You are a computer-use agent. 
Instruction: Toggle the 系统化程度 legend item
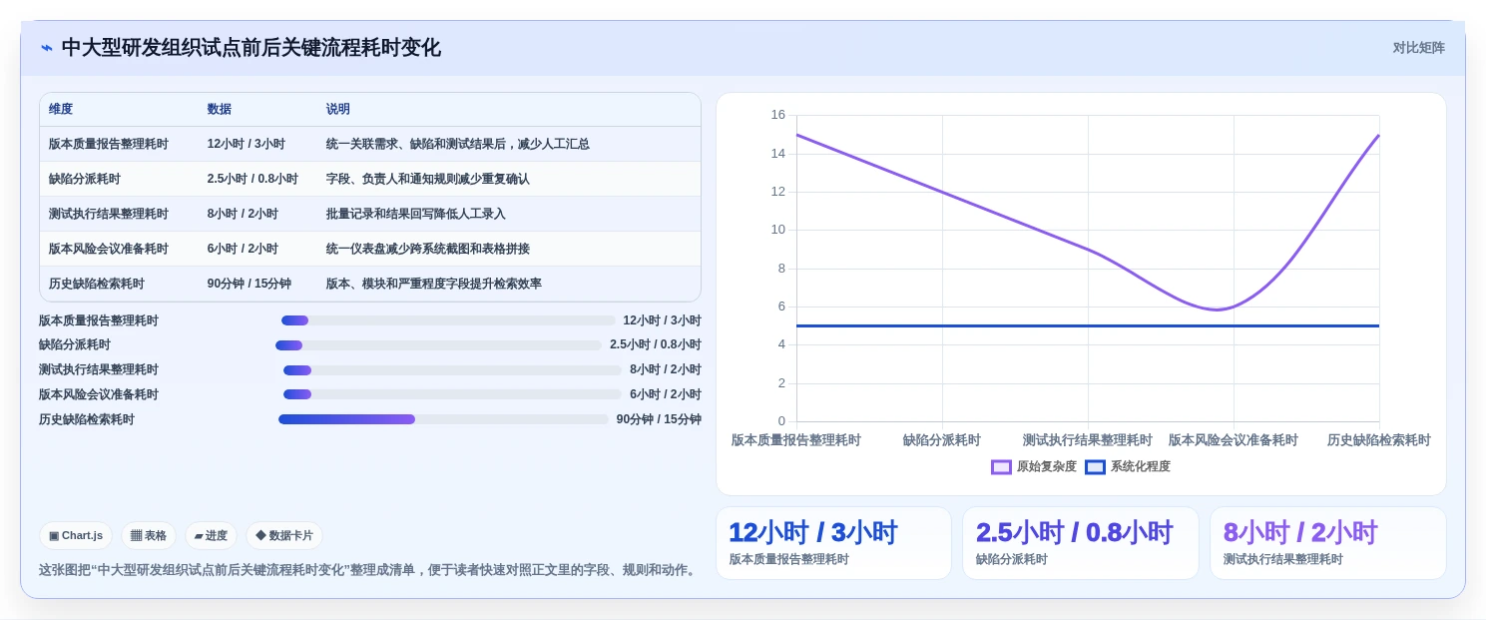(x=1127, y=466)
